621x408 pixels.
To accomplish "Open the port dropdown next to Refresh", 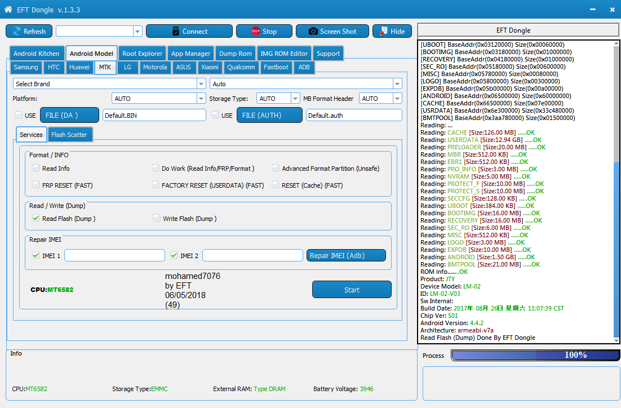I will click(x=137, y=32).
